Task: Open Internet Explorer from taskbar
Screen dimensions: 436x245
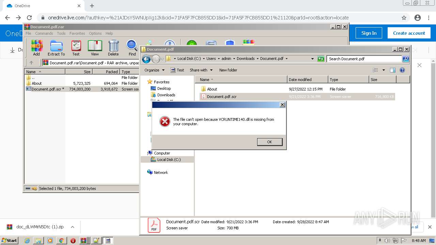Action: coord(27,241)
